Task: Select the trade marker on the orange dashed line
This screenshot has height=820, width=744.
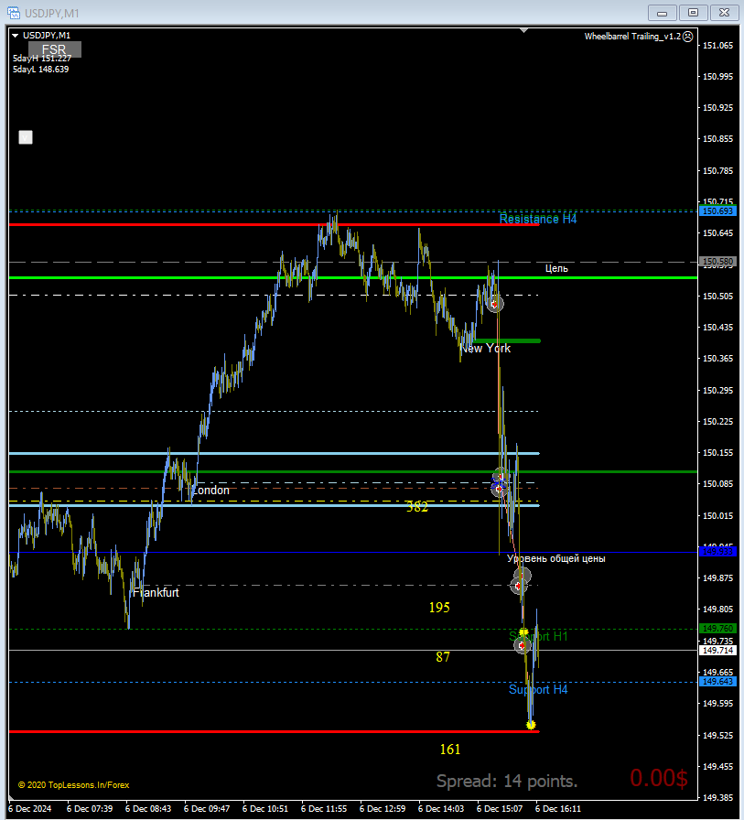Action: click(500, 489)
